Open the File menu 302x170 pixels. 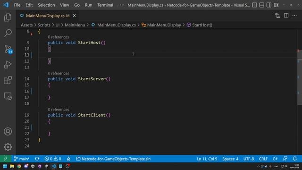[17, 5]
